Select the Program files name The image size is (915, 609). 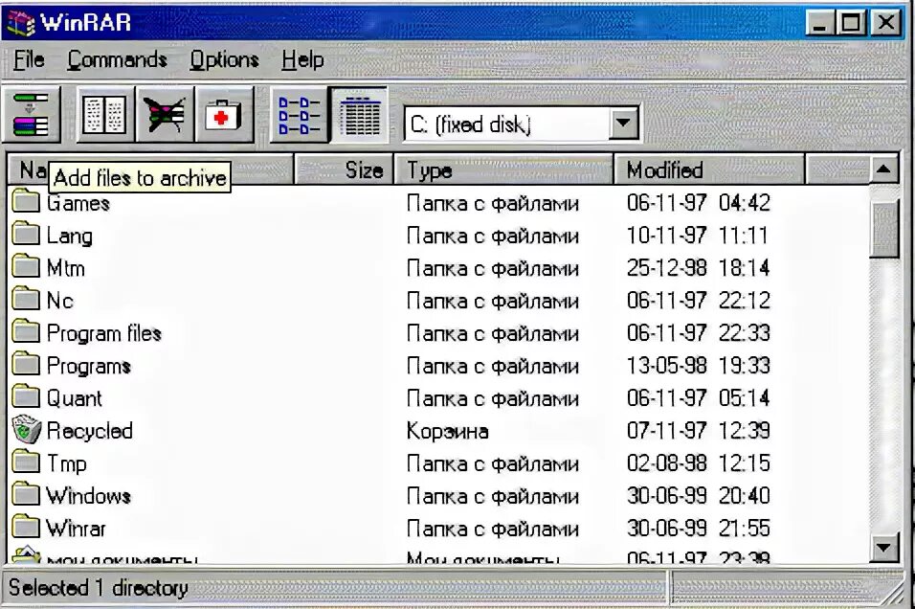[x=104, y=333]
